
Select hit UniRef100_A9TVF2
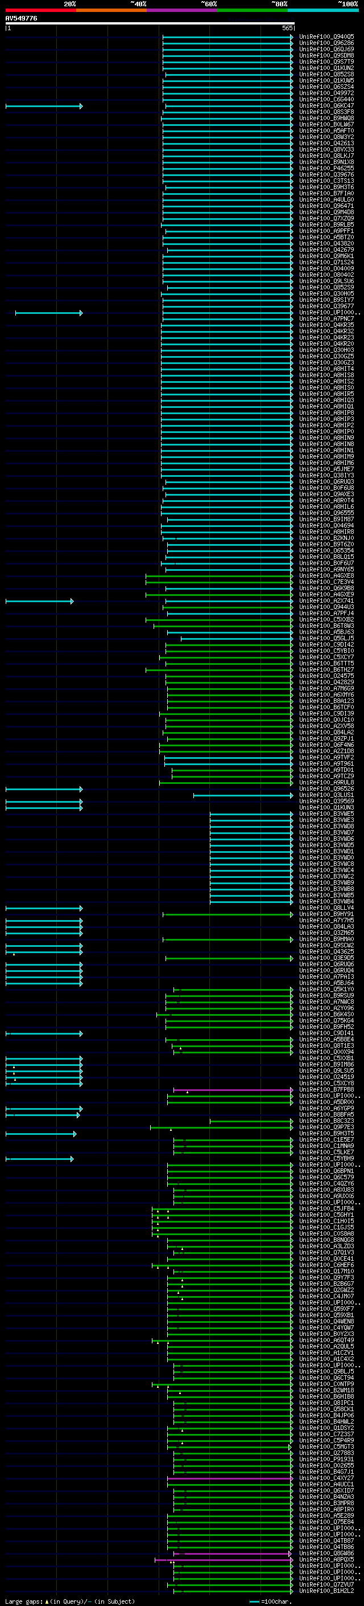pyautogui.click(x=326, y=758)
